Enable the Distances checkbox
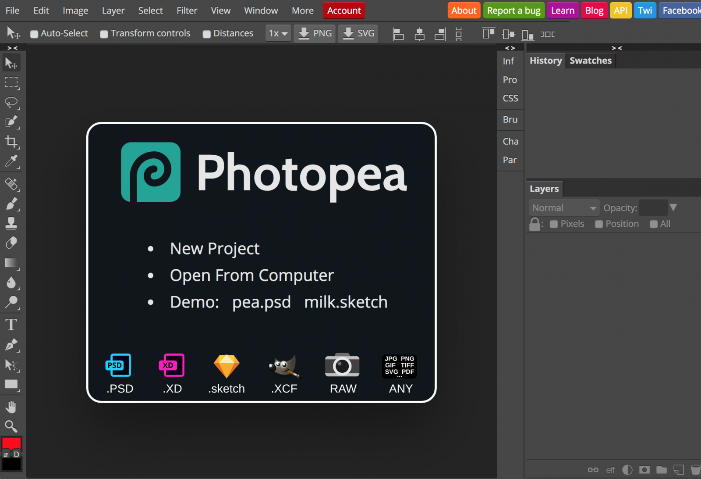 pos(207,34)
